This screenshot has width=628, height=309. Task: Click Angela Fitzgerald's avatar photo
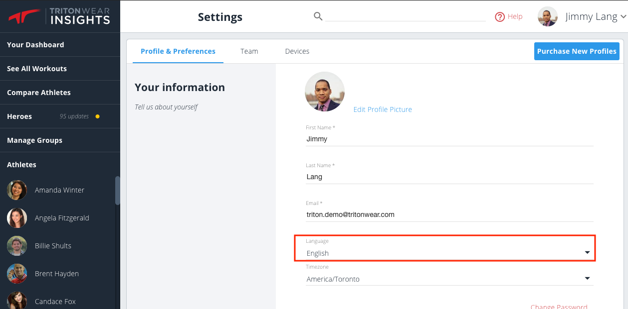click(17, 218)
